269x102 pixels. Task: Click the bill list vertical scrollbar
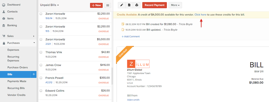(112, 76)
